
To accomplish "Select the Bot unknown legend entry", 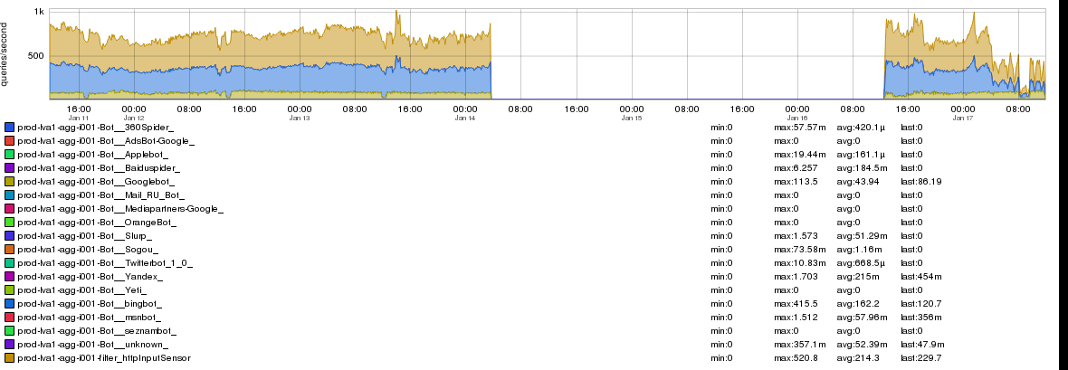I will 92,345.
